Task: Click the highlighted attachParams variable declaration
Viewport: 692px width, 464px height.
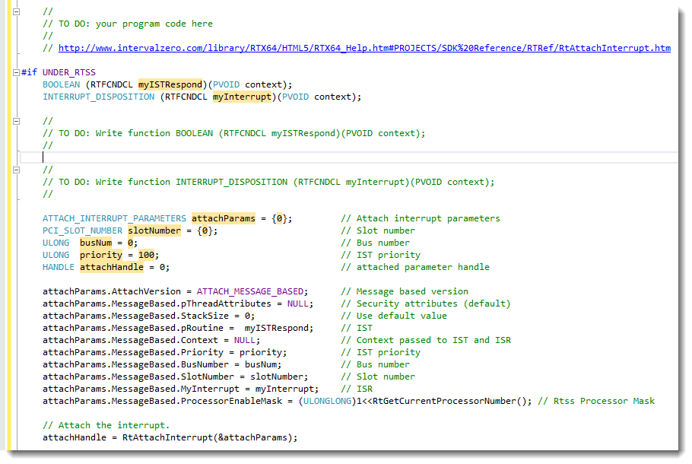Action: tap(224, 218)
